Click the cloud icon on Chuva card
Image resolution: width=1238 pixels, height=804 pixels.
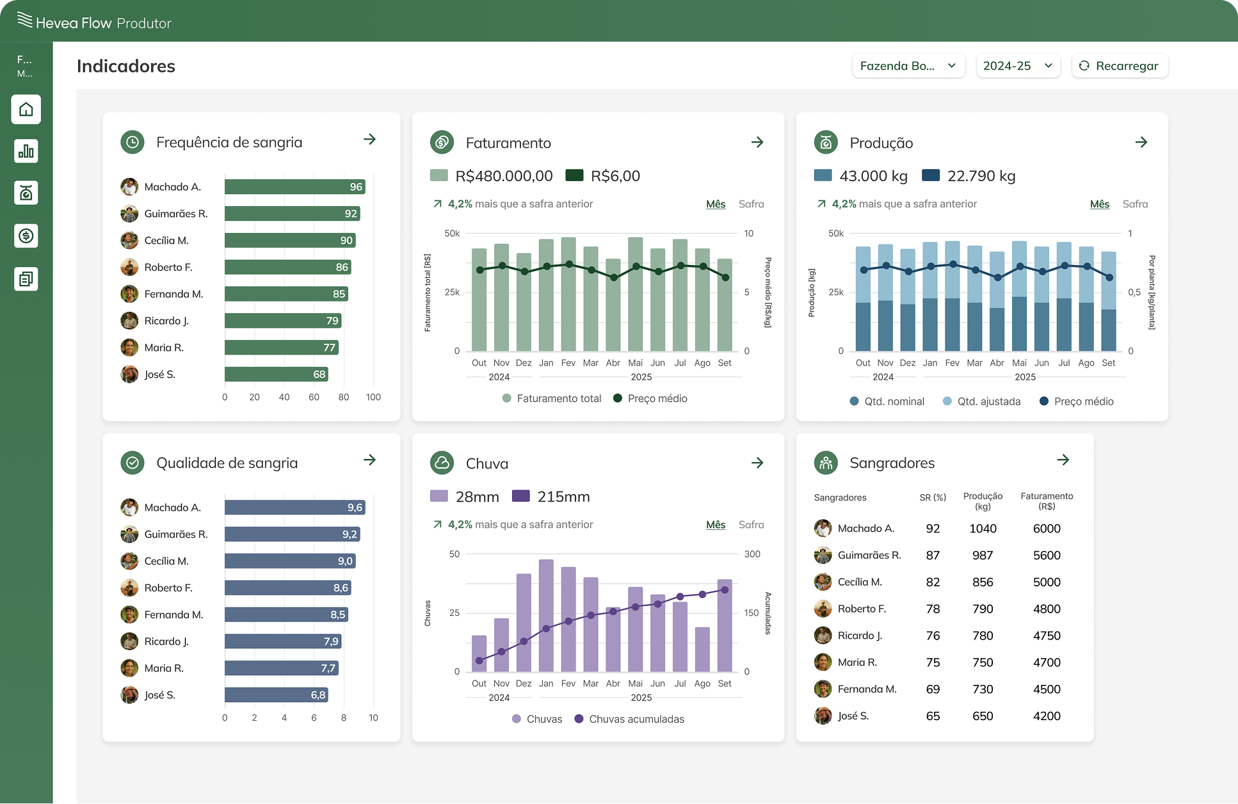coord(441,462)
